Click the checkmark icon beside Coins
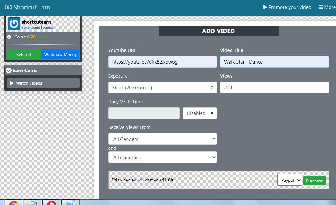336x205 pixels. click(9, 37)
